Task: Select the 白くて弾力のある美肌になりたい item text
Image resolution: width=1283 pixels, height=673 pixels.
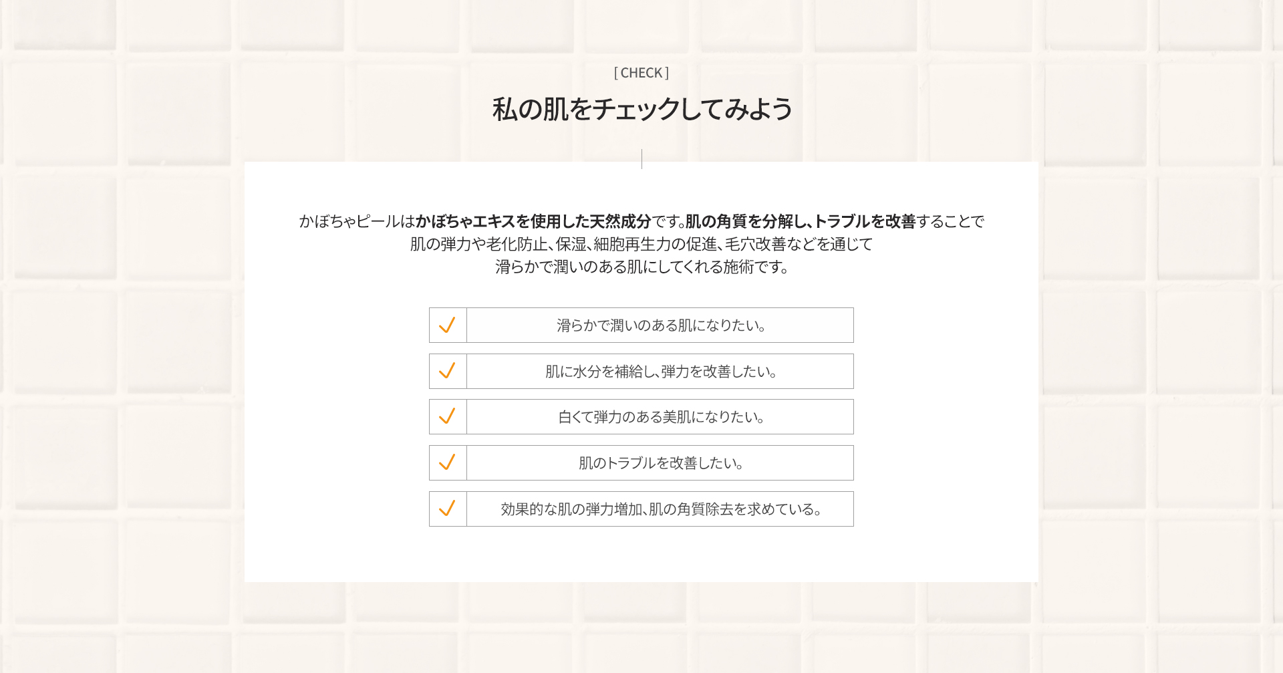Action: [x=661, y=417]
